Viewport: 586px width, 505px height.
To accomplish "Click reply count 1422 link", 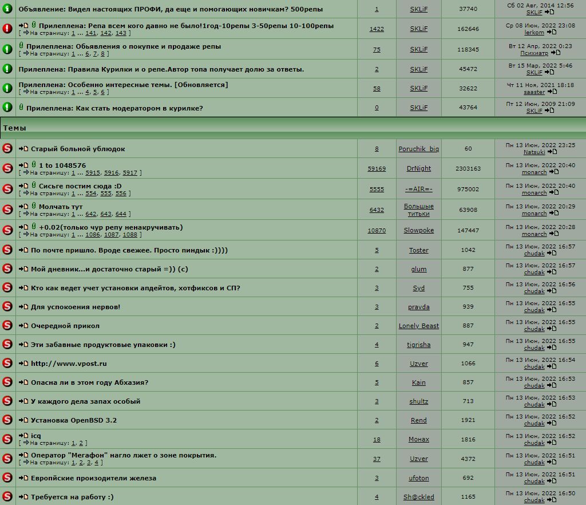I will click(377, 29).
